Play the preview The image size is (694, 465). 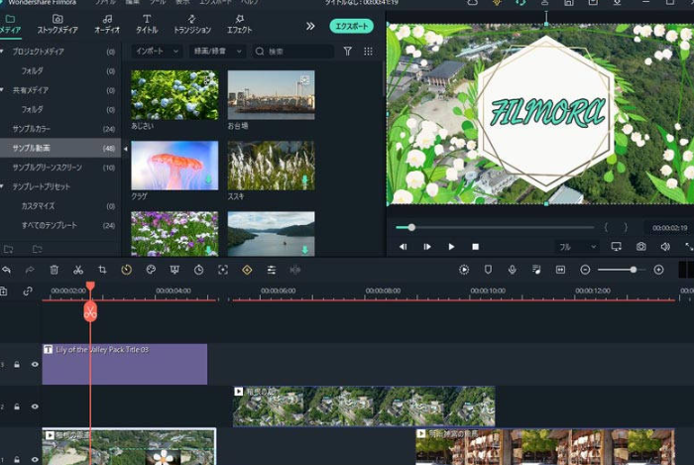[451, 247]
